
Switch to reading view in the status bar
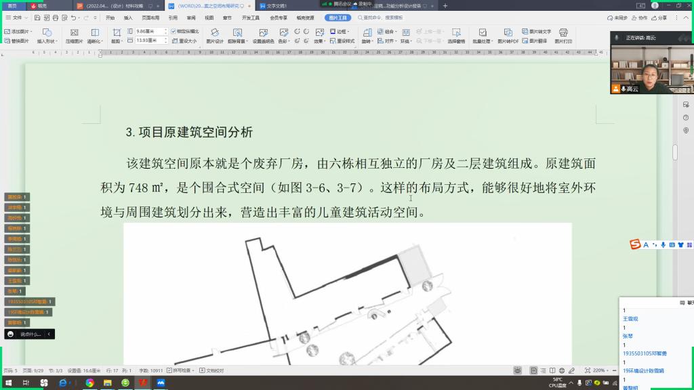coord(552,370)
